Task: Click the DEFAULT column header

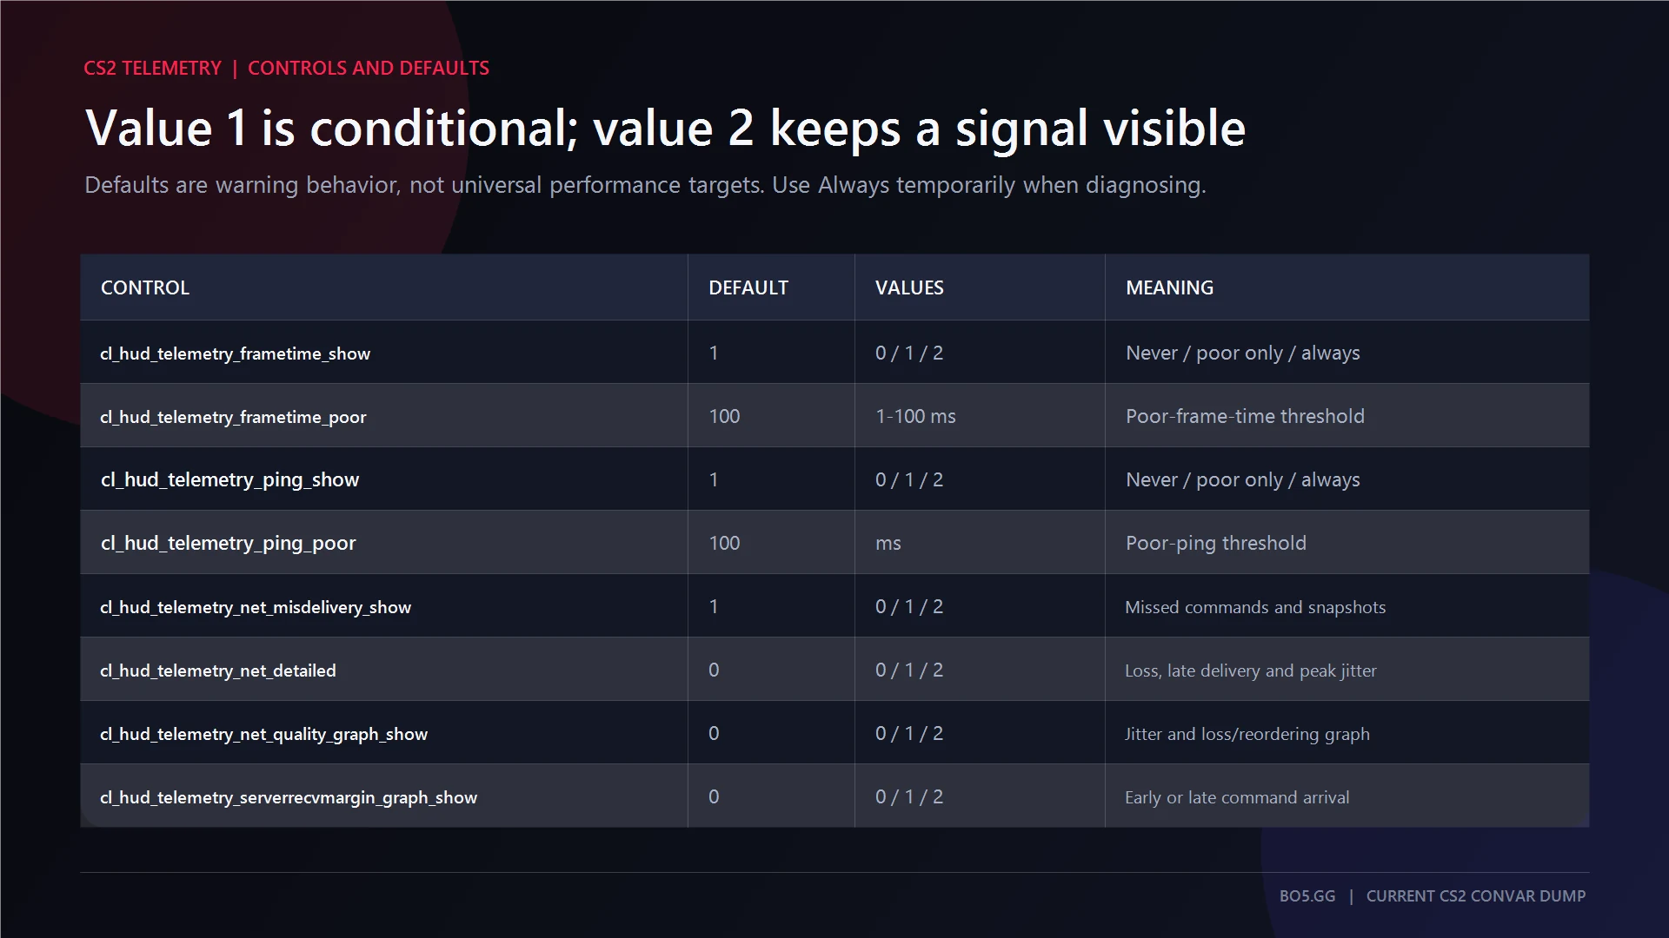Action: coord(748,287)
